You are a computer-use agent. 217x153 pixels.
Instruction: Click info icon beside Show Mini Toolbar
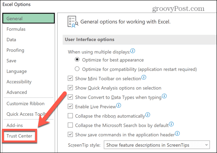pyautogui.click(x=144, y=77)
